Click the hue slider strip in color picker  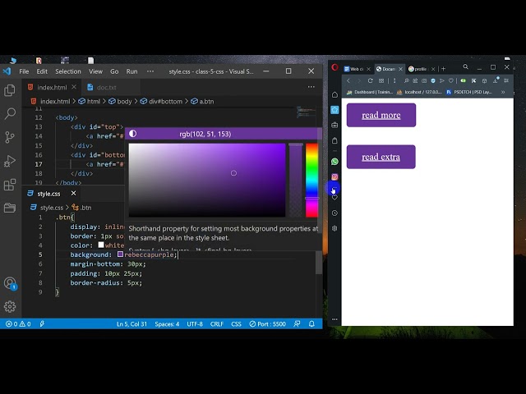(x=311, y=181)
